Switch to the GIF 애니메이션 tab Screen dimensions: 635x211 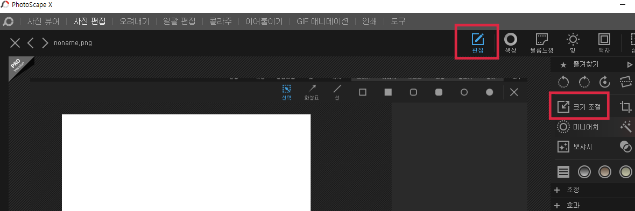pos(322,21)
